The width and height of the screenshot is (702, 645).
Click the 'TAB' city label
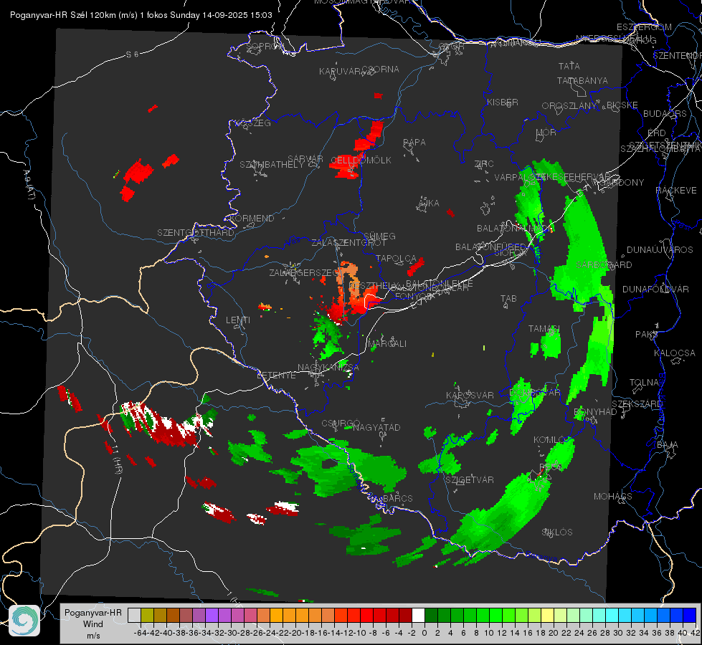click(x=508, y=299)
